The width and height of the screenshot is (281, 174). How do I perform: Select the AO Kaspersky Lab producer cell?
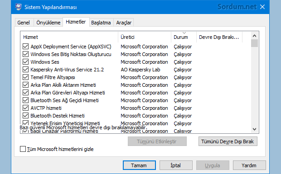point(140,70)
